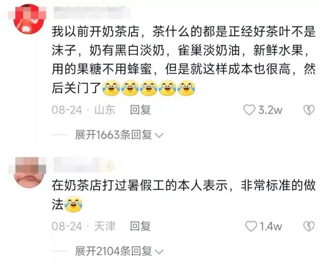
Task: Tap the crying-laughing emoji in second comment
Action: pyautogui.click(x=73, y=204)
